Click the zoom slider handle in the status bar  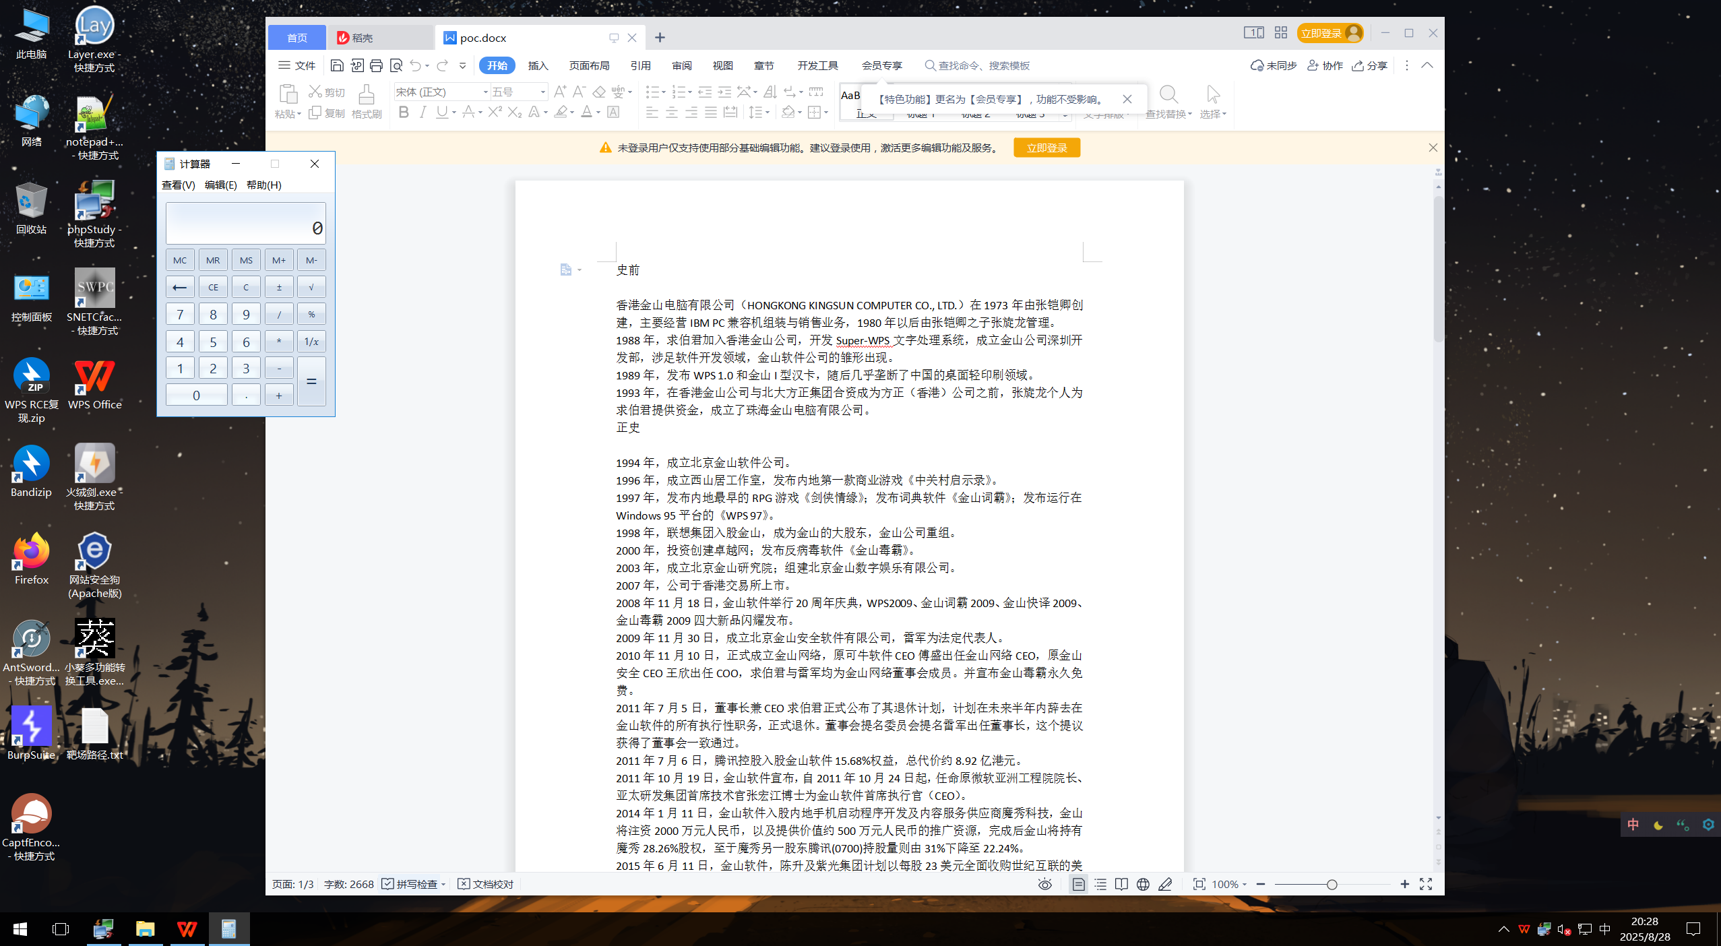[x=1332, y=884]
